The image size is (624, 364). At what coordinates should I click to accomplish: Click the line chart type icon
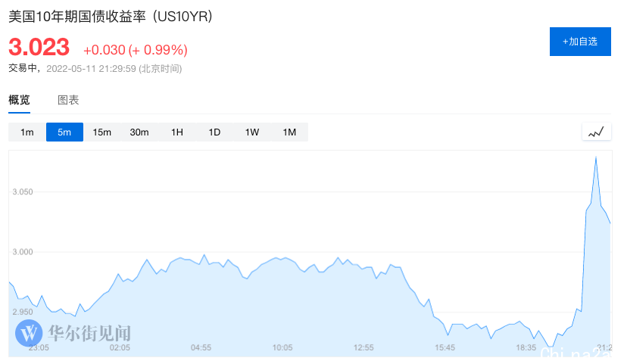pyautogui.click(x=596, y=132)
